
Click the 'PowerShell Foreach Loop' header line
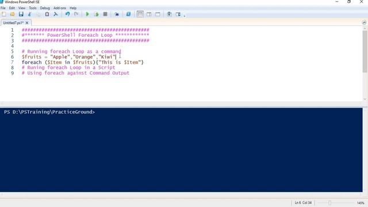(x=86, y=35)
